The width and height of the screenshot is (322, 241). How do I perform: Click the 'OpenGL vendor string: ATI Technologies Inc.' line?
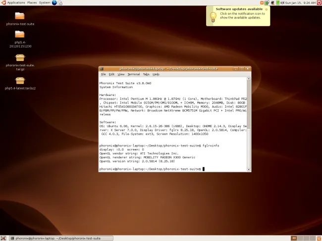pos(139,153)
